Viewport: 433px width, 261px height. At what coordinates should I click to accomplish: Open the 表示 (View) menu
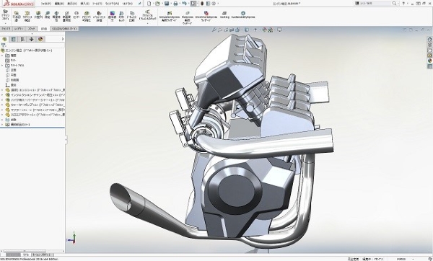pyautogui.click(x=72, y=4)
